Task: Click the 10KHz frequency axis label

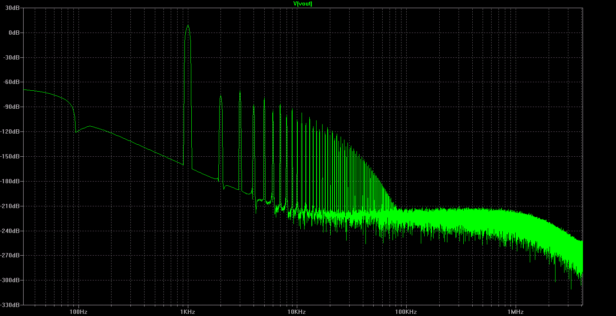Action: pos(296,312)
